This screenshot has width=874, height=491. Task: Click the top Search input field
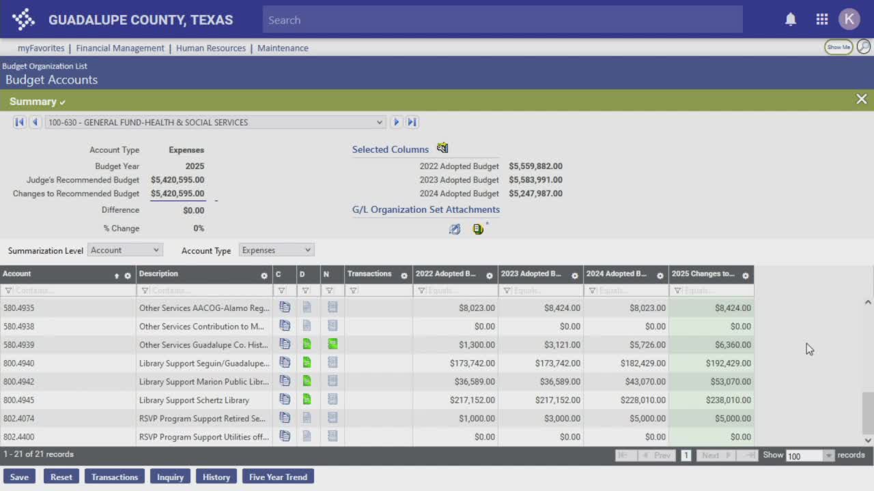click(502, 20)
